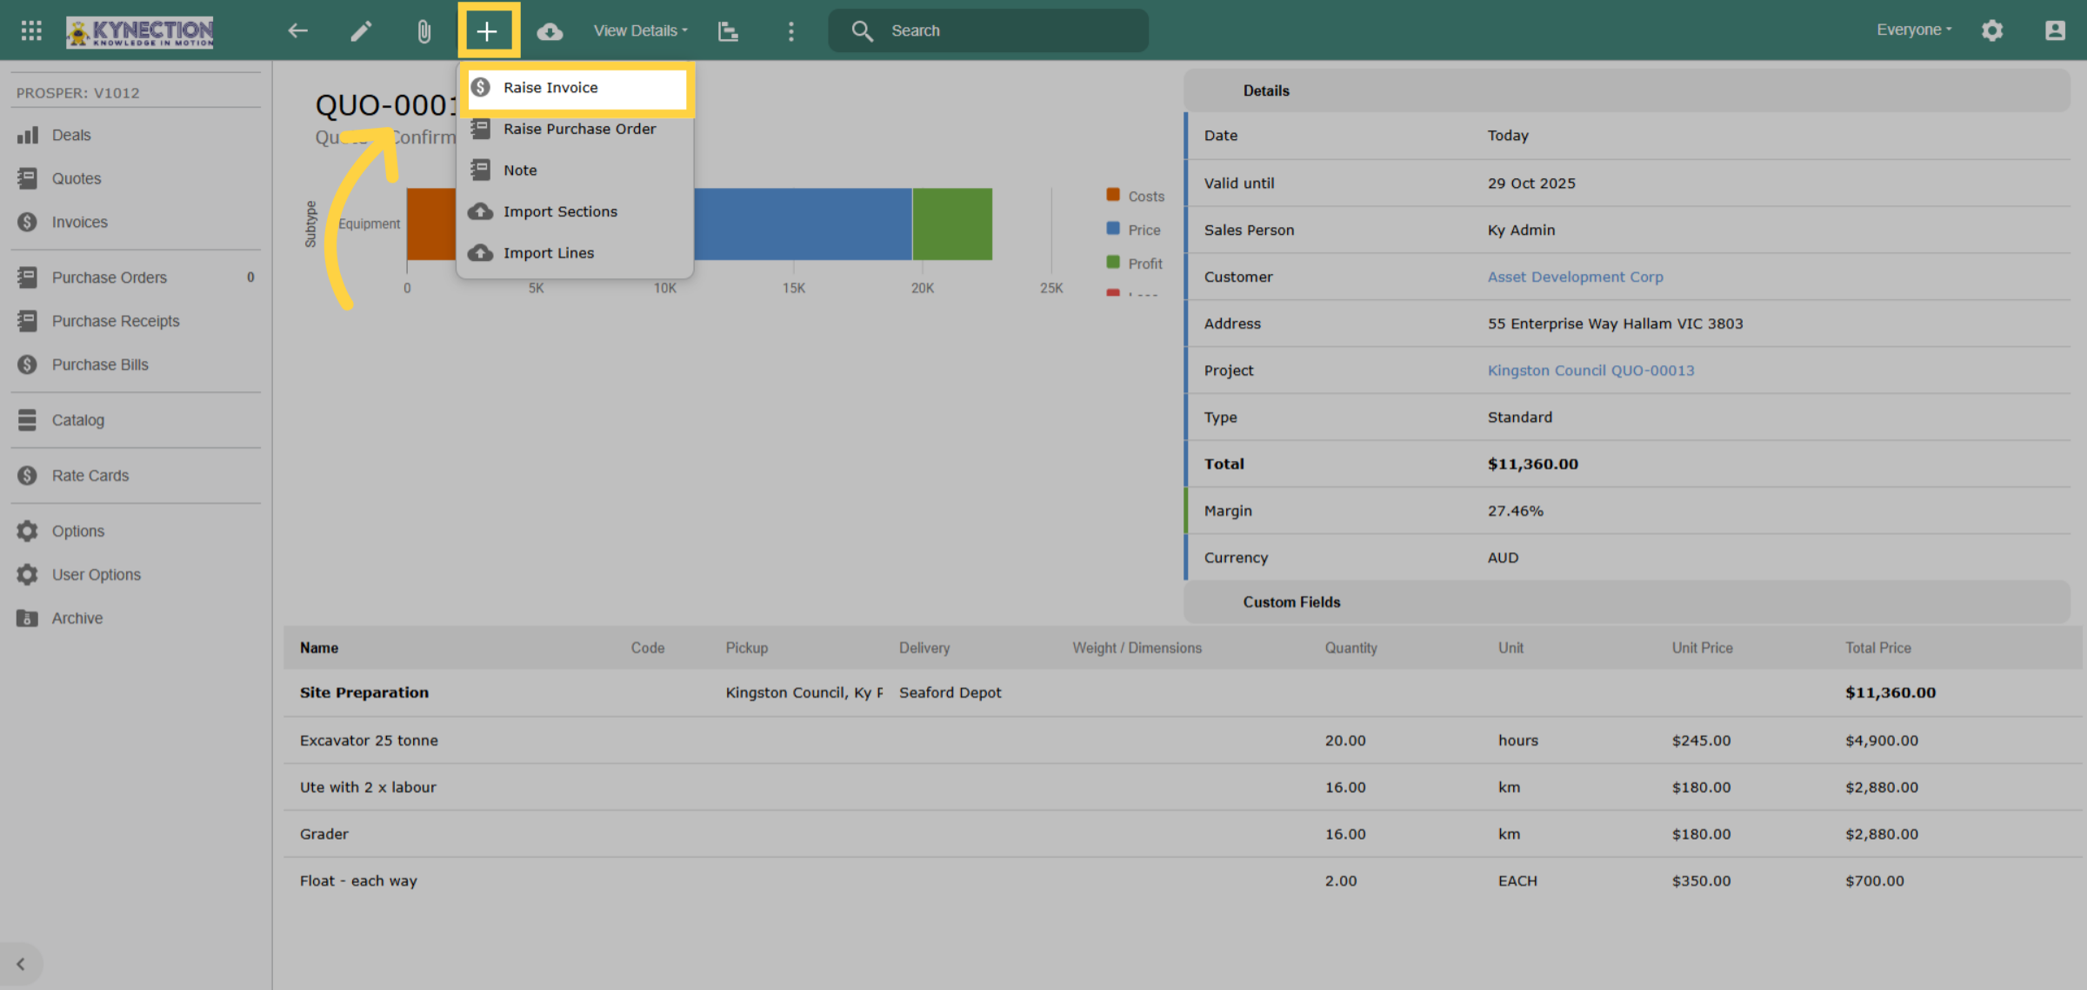Image resolution: width=2087 pixels, height=990 pixels.
Task: Open the settings gear in header
Action: coord(1991,30)
